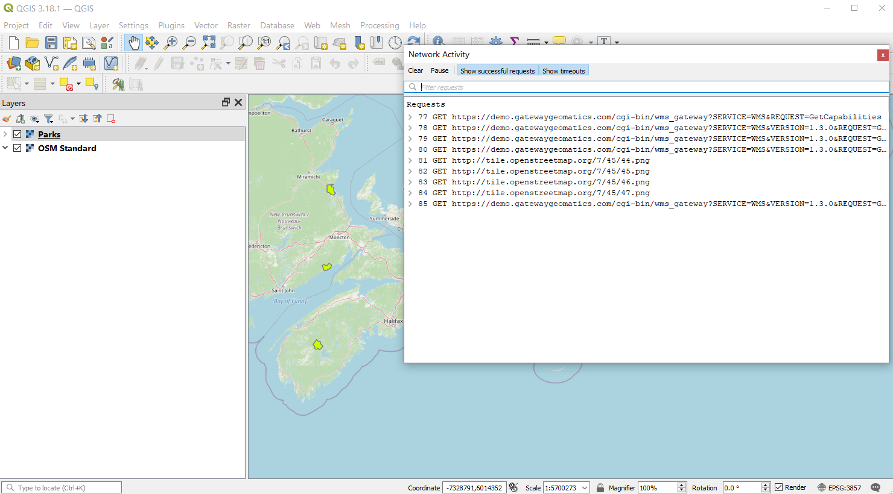This screenshot has width=893, height=494.
Task: Expand request 81 tile 7/45/44.png
Action: 410,160
